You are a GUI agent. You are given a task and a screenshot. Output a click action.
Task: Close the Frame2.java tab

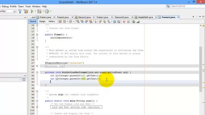coord(72,17)
